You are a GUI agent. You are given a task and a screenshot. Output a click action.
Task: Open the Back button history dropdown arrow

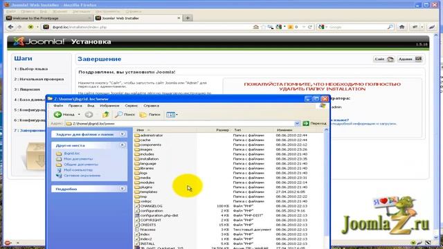pos(79,114)
